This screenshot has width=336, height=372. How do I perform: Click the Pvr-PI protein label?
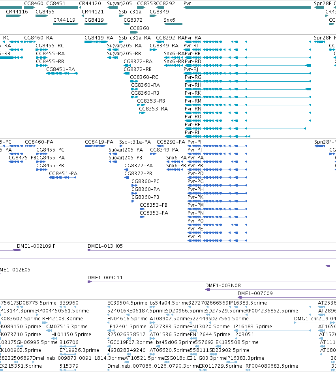195,142
